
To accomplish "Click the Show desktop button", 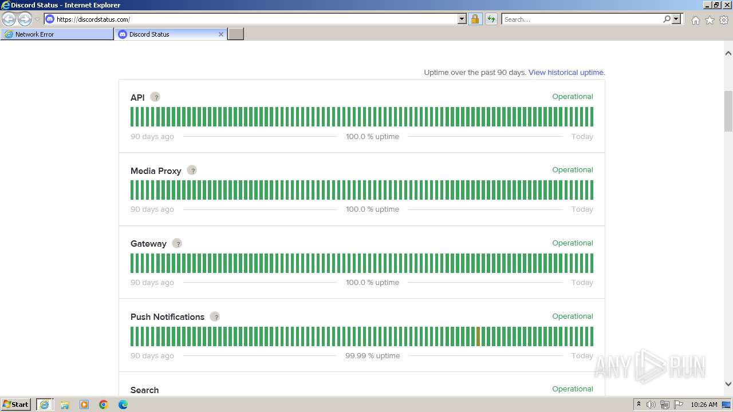I will (x=726, y=405).
